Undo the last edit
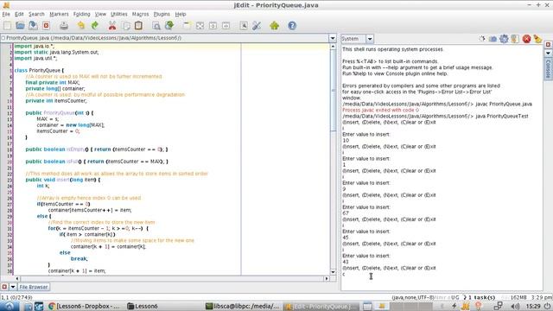Image resolution: width=553 pixels, height=311 pixels. click(81, 25)
